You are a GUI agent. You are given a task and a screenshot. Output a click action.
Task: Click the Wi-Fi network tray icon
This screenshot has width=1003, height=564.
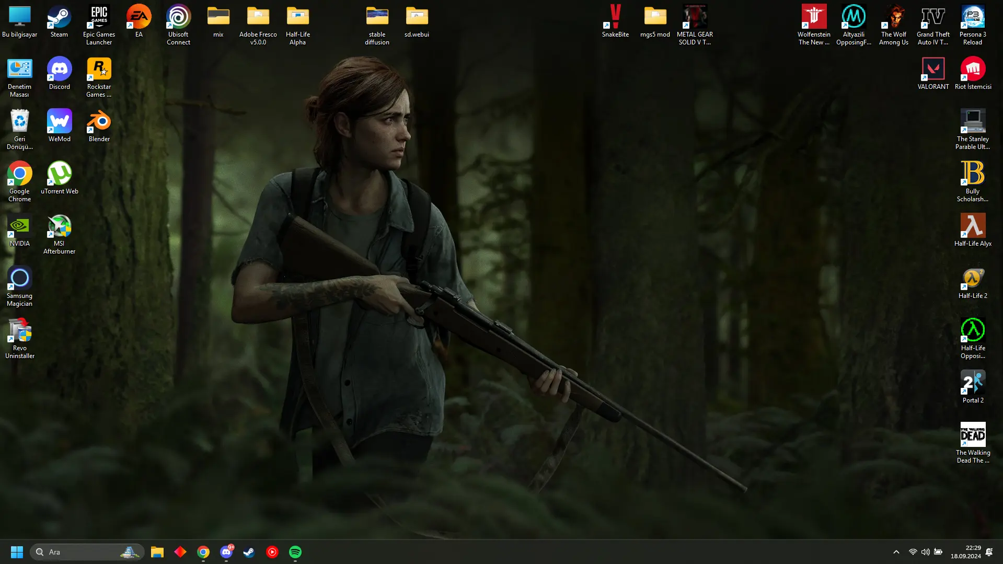tap(913, 552)
